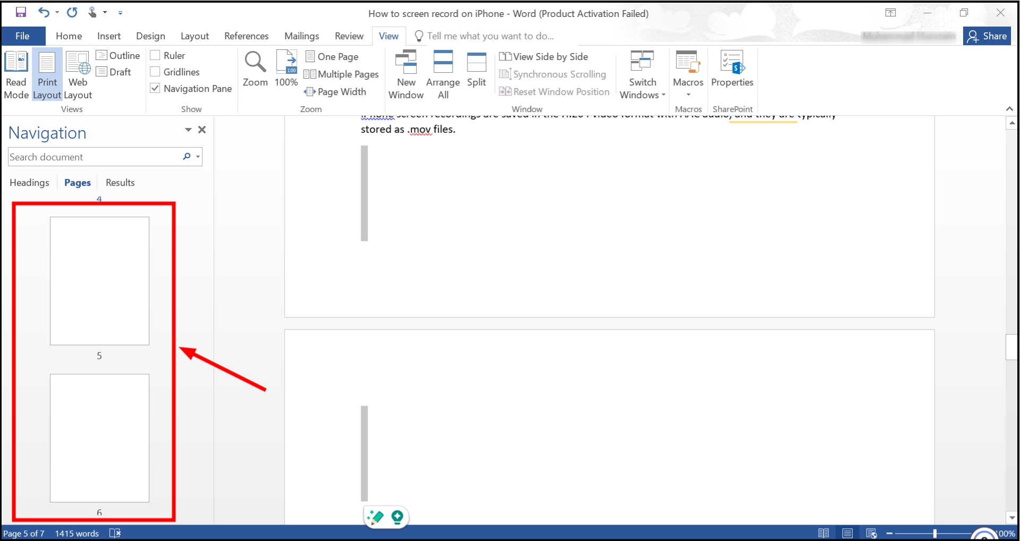Switch to Print Layout from status bar

[x=847, y=533]
